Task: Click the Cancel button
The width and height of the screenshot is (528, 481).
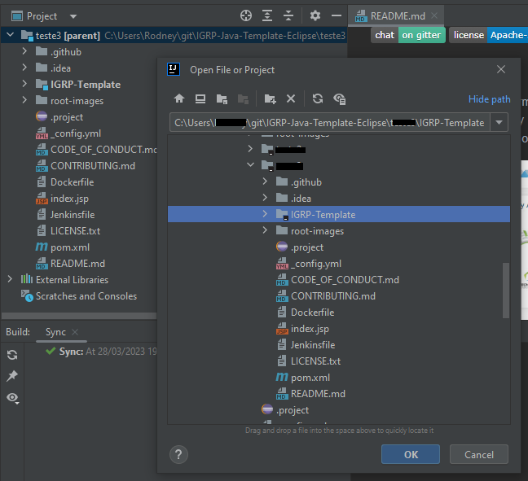Action: tap(479, 454)
